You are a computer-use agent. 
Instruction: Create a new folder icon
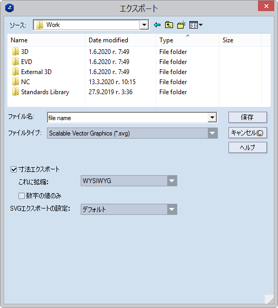181,25
